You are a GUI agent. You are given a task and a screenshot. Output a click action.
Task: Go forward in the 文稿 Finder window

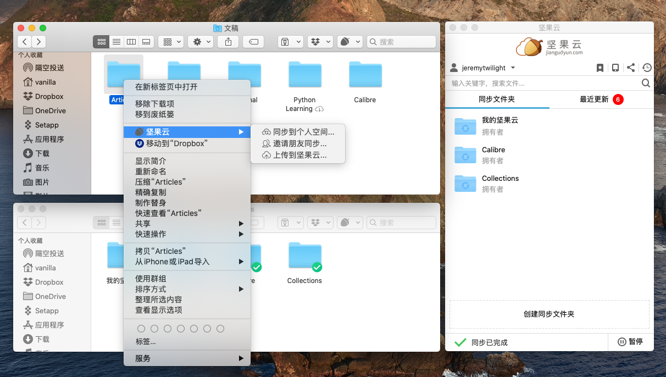39,42
